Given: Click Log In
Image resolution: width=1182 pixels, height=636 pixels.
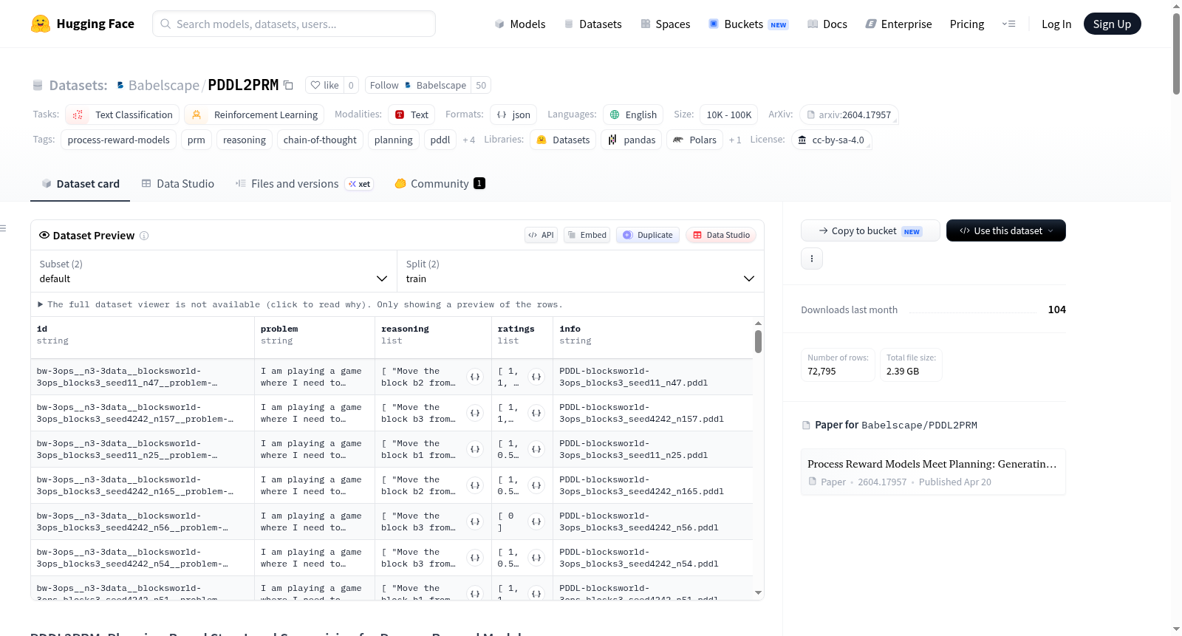Looking at the screenshot, I should tap(1056, 24).
